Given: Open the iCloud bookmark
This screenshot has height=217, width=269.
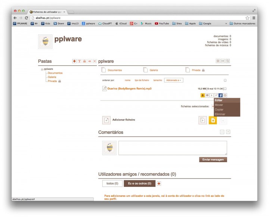Looking at the screenshot, I should tap(121, 24).
